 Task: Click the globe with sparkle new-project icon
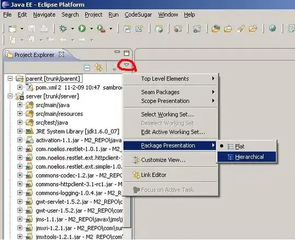pos(159,28)
